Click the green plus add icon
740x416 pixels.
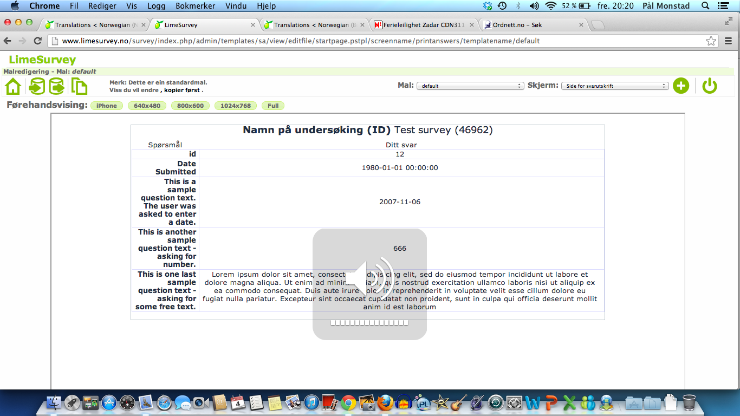point(681,86)
